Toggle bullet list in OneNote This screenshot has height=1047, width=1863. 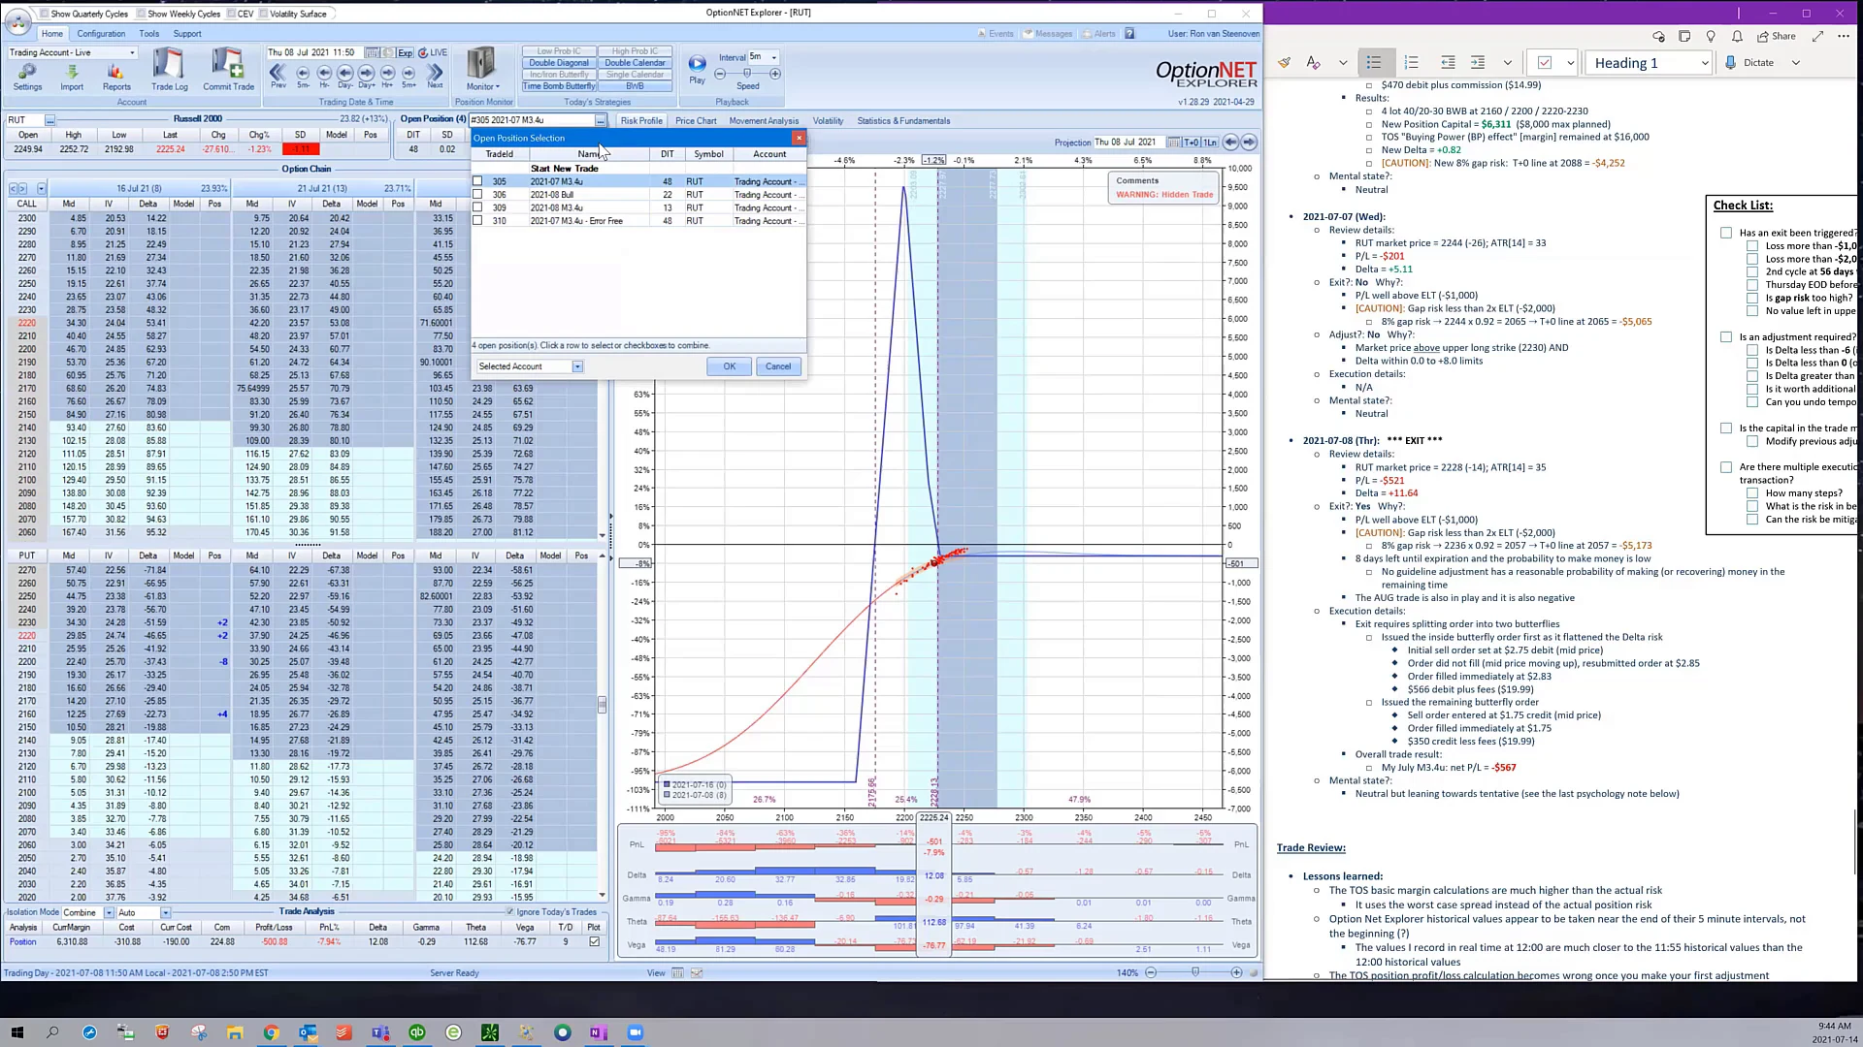(1374, 62)
